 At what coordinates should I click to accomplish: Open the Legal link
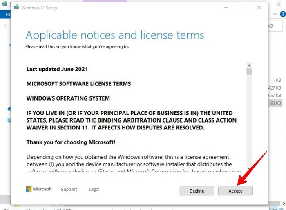coord(94,189)
